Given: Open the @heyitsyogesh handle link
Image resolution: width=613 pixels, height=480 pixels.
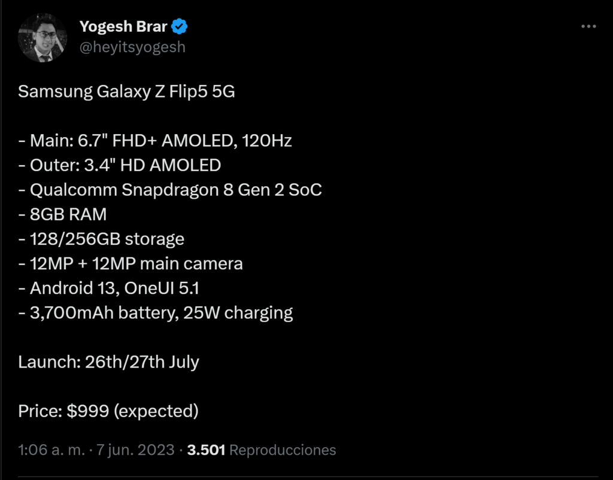Looking at the screenshot, I should click(132, 47).
